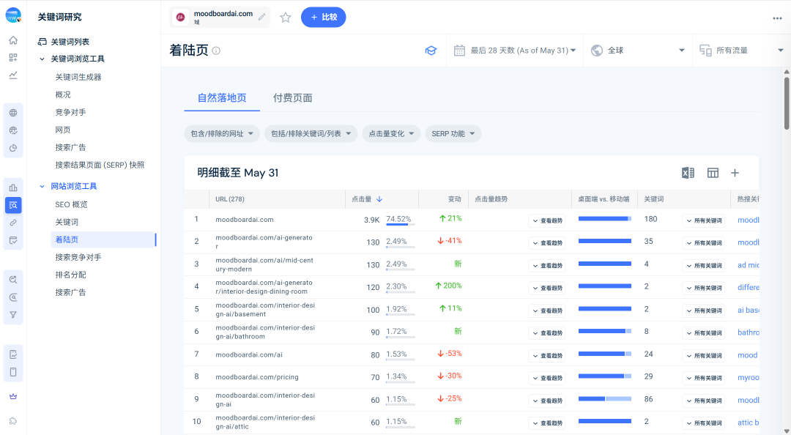This screenshot has height=435, width=791.
Task: Click the plus icon above the table
Action: tap(735, 173)
